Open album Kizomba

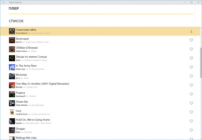coord(28,132)
